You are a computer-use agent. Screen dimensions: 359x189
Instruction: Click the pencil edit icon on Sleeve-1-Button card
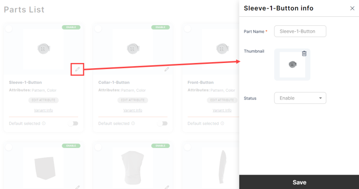[x=78, y=69]
